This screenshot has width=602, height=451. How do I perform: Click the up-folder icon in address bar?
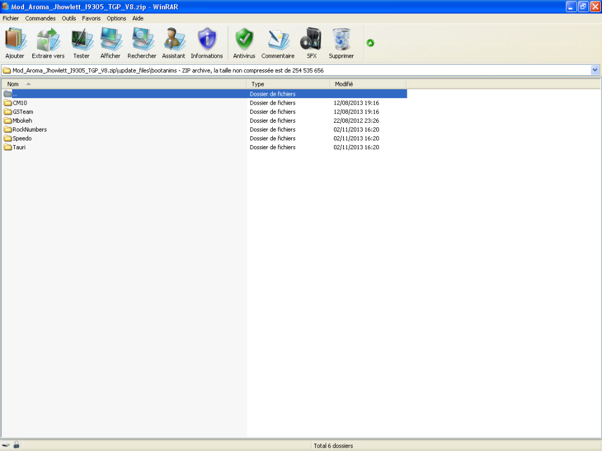[x=6, y=70]
